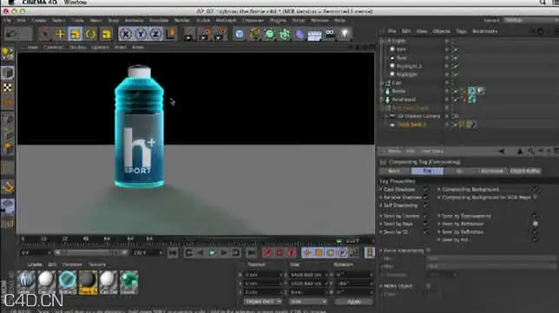Select the Bottle object in tree

click(398, 91)
